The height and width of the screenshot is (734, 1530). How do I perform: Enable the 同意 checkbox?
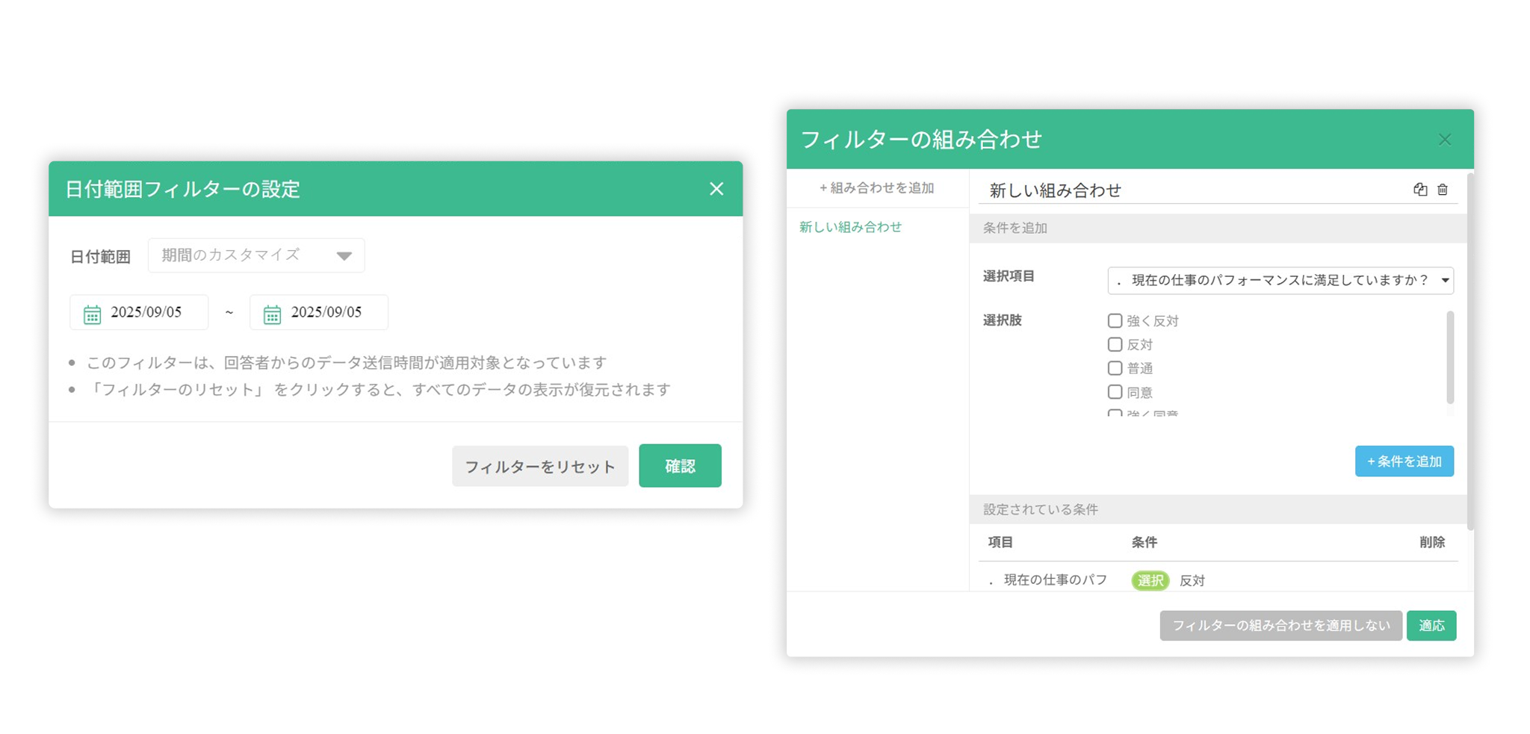tap(1115, 392)
